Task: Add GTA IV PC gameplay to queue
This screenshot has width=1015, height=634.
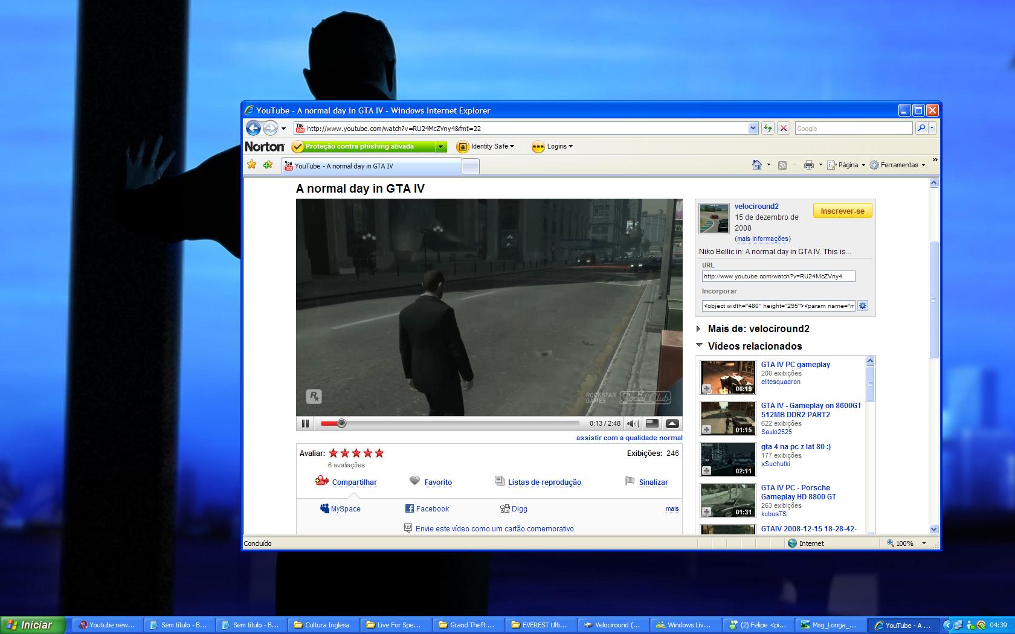Action: pos(706,388)
